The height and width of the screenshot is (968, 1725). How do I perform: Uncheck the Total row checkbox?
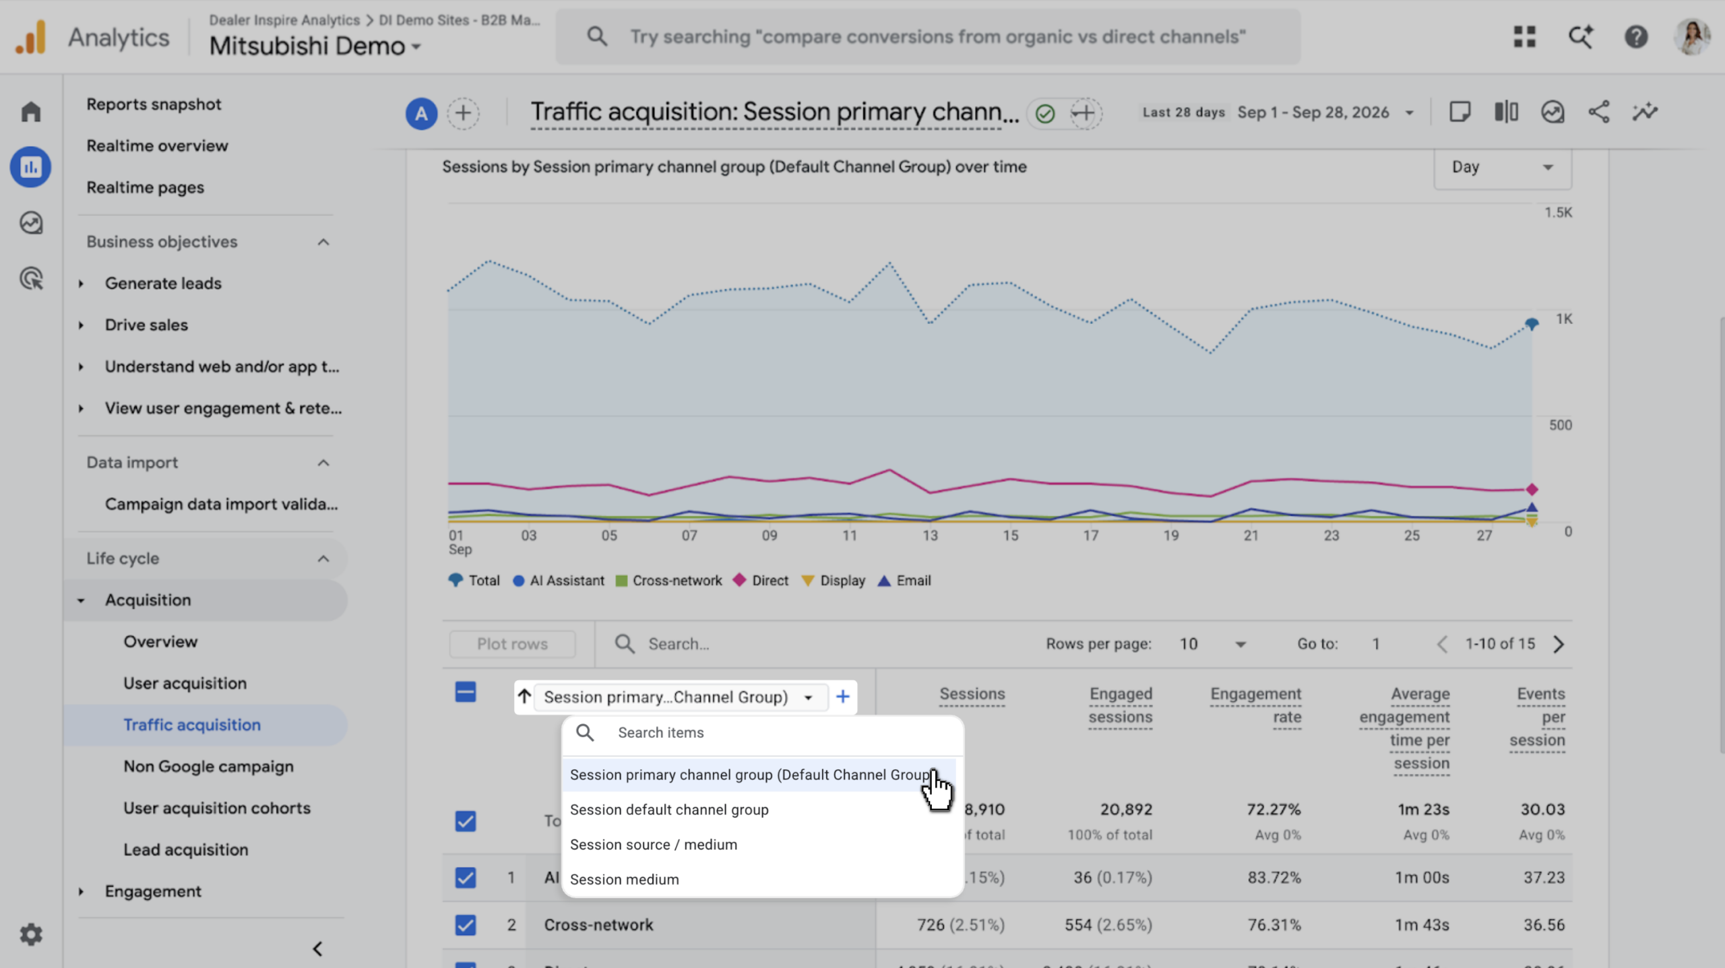click(x=465, y=821)
